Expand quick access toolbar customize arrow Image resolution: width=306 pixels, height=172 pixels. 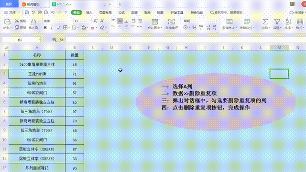[x=66, y=12]
